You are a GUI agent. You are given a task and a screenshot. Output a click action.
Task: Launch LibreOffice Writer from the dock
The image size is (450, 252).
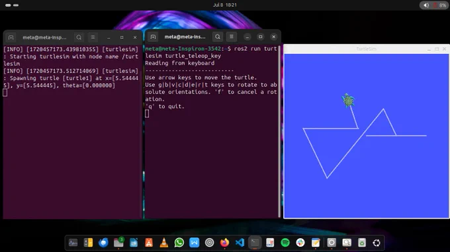point(134,243)
